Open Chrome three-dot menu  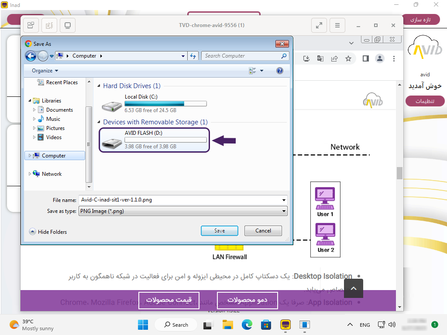click(x=394, y=59)
